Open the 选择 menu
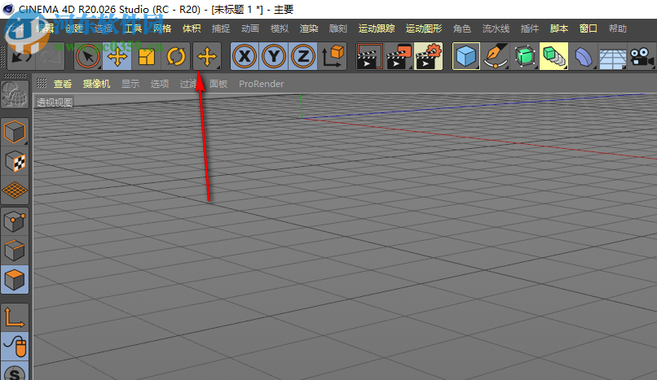The height and width of the screenshot is (380, 657). click(x=104, y=28)
